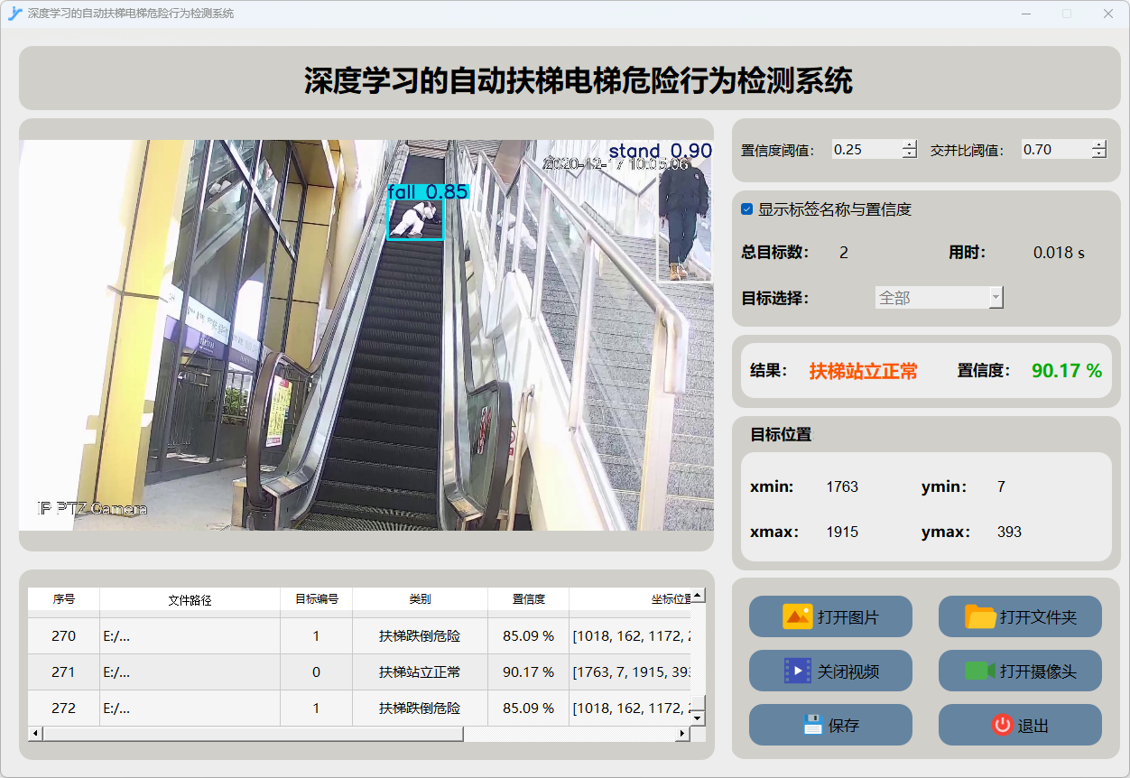1130x778 pixels.
Task: Decrease 交并比阈值 with down arrow
Action: pos(1098,154)
